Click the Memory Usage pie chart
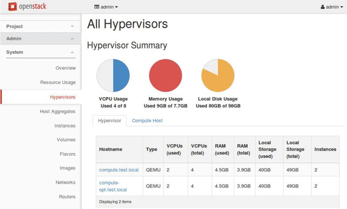The width and height of the screenshot is (347, 209). pos(166,76)
